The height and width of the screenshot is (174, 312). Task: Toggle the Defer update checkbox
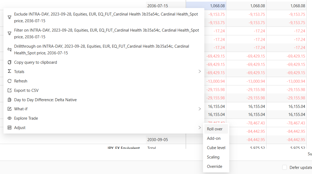click(x=284, y=167)
